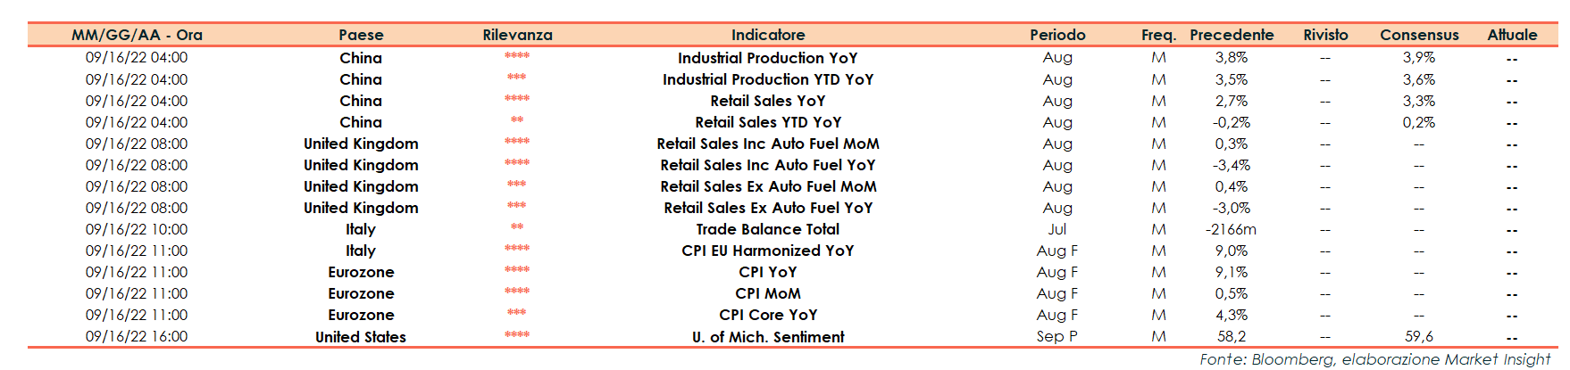Image resolution: width=1570 pixels, height=370 pixels.
Task: Select the Consensus column header
Action: (1419, 35)
